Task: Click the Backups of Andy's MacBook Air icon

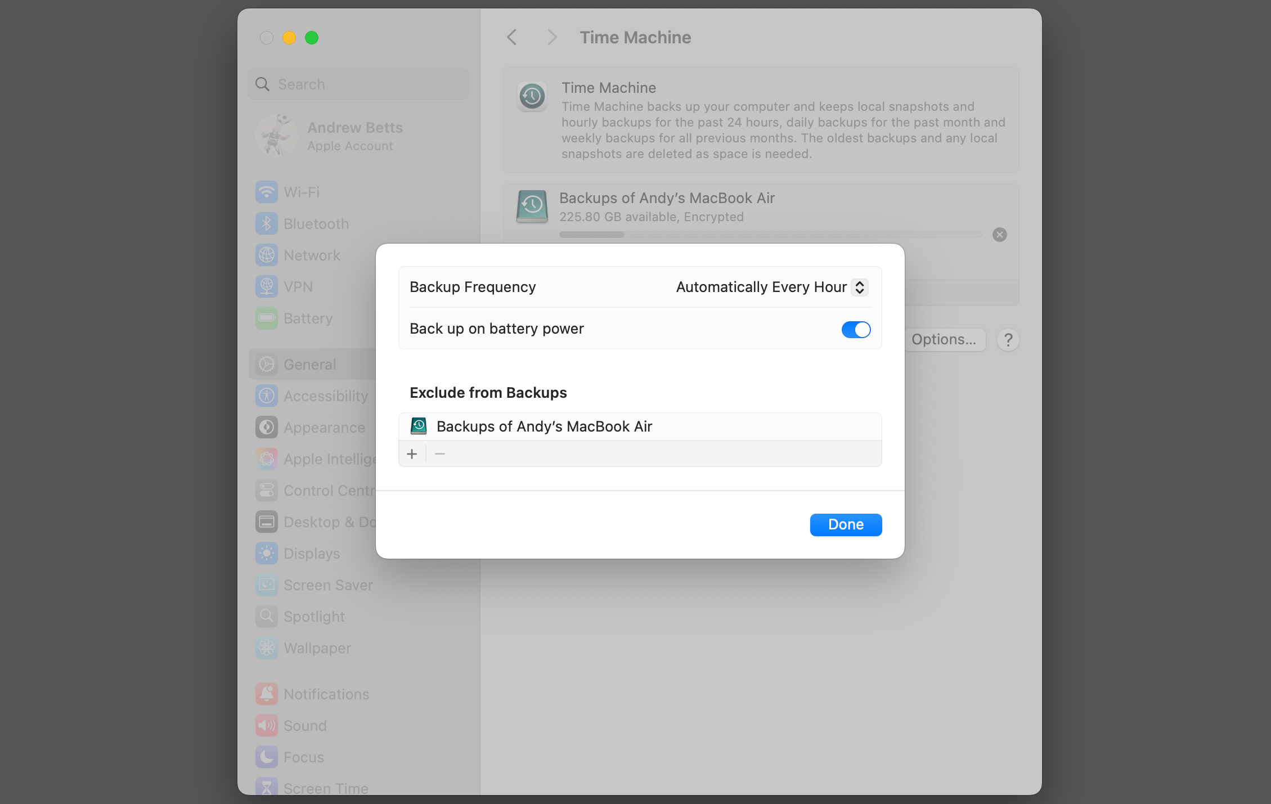Action: [x=419, y=425]
